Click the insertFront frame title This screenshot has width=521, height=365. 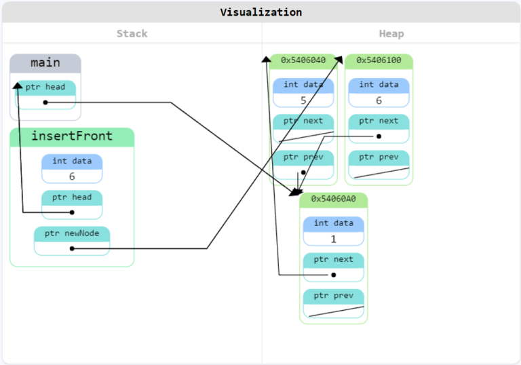[x=72, y=136]
